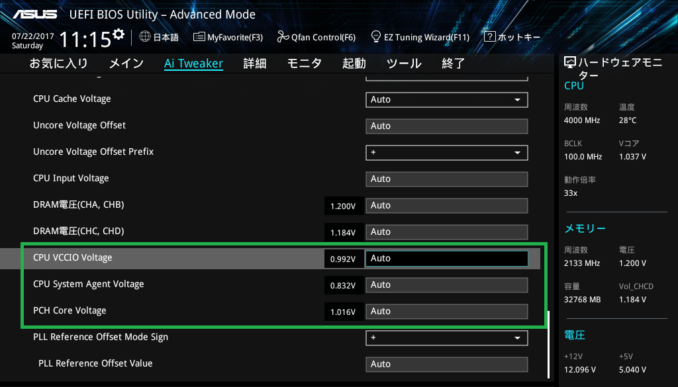Click the hotkey question mark icon
Viewport: 678px width, 387px height.
tap(489, 36)
